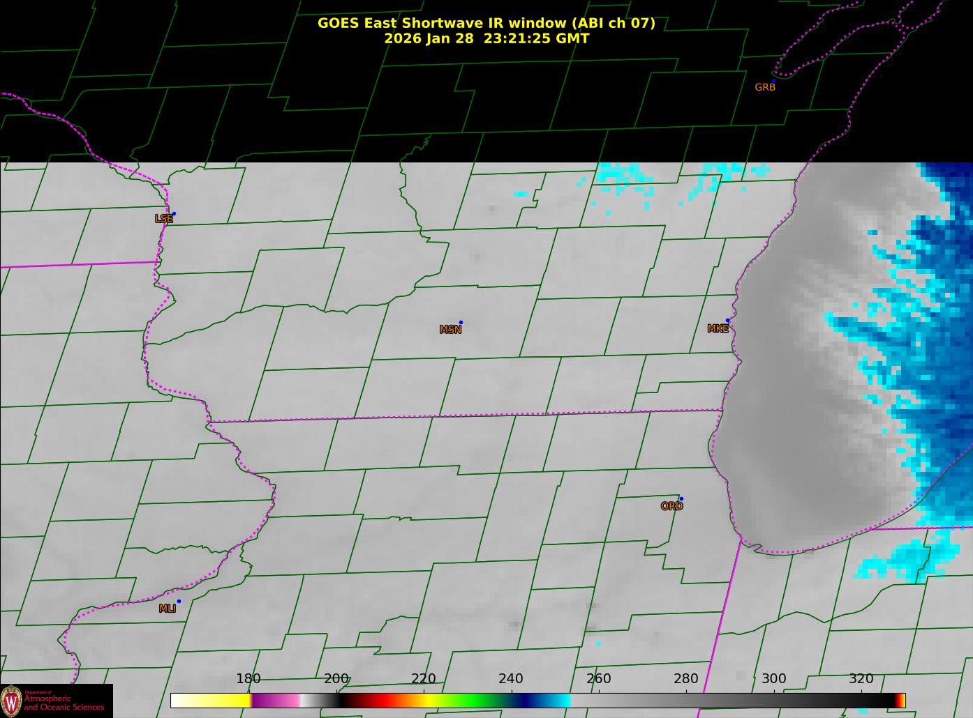Image resolution: width=973 pixels, height=718 pixels.
Task: Click the LSE station marker dot
Action: point(174,214)
